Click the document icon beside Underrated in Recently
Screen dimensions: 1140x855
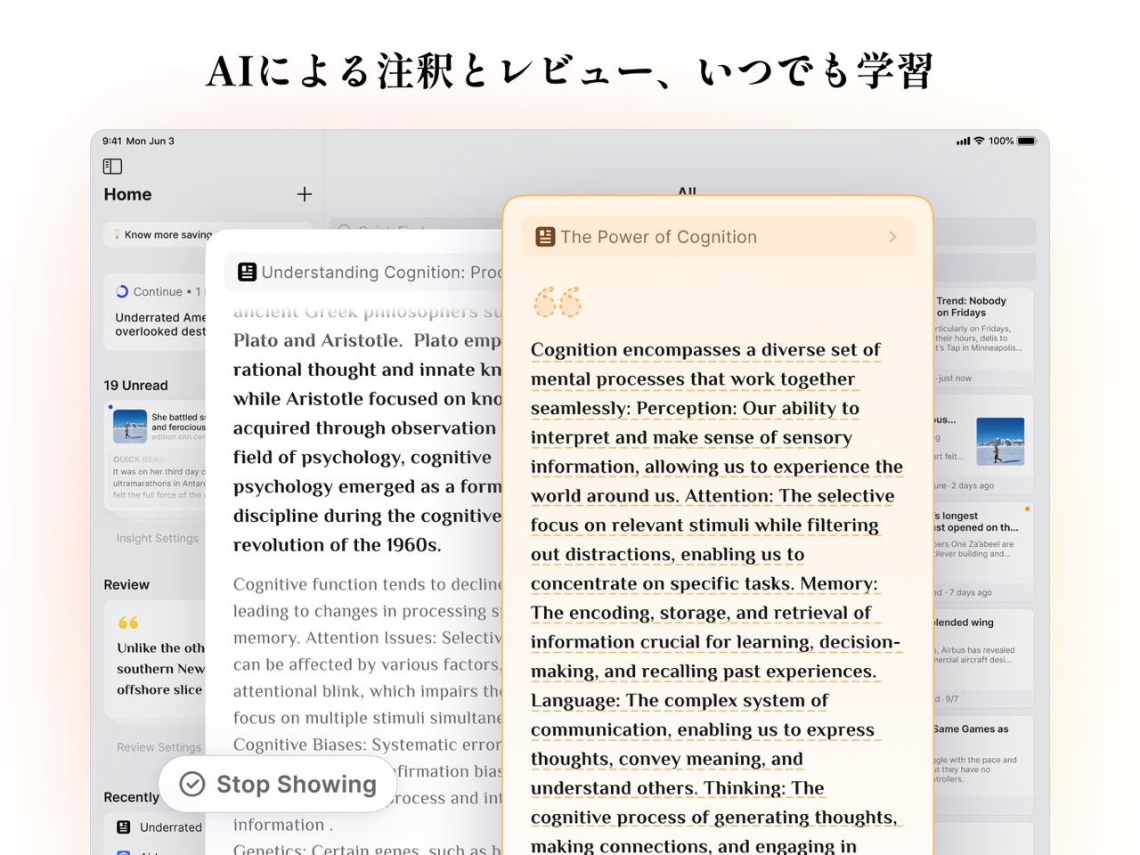click(x=124, y=827)
